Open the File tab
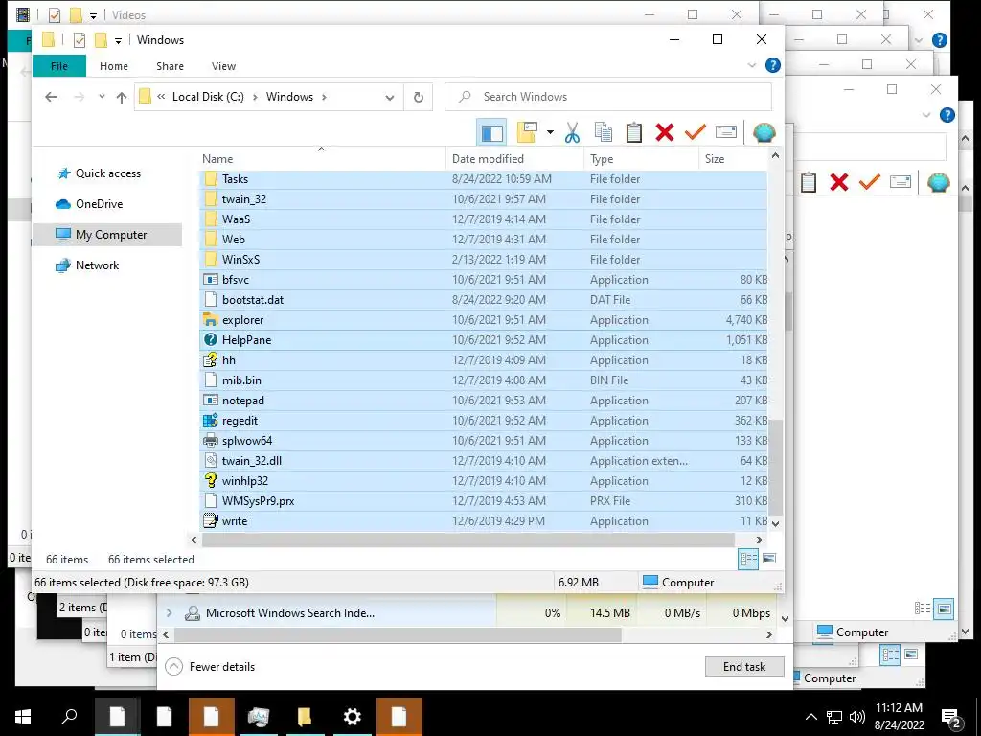981x736 pixels. [x=58, y=66]
